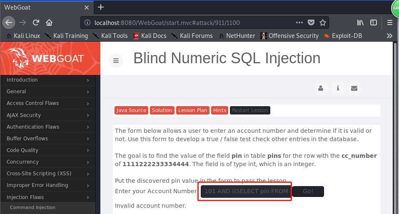Toggle the sidebar view icon
The image size is (399, 214).
click(374, 22)
